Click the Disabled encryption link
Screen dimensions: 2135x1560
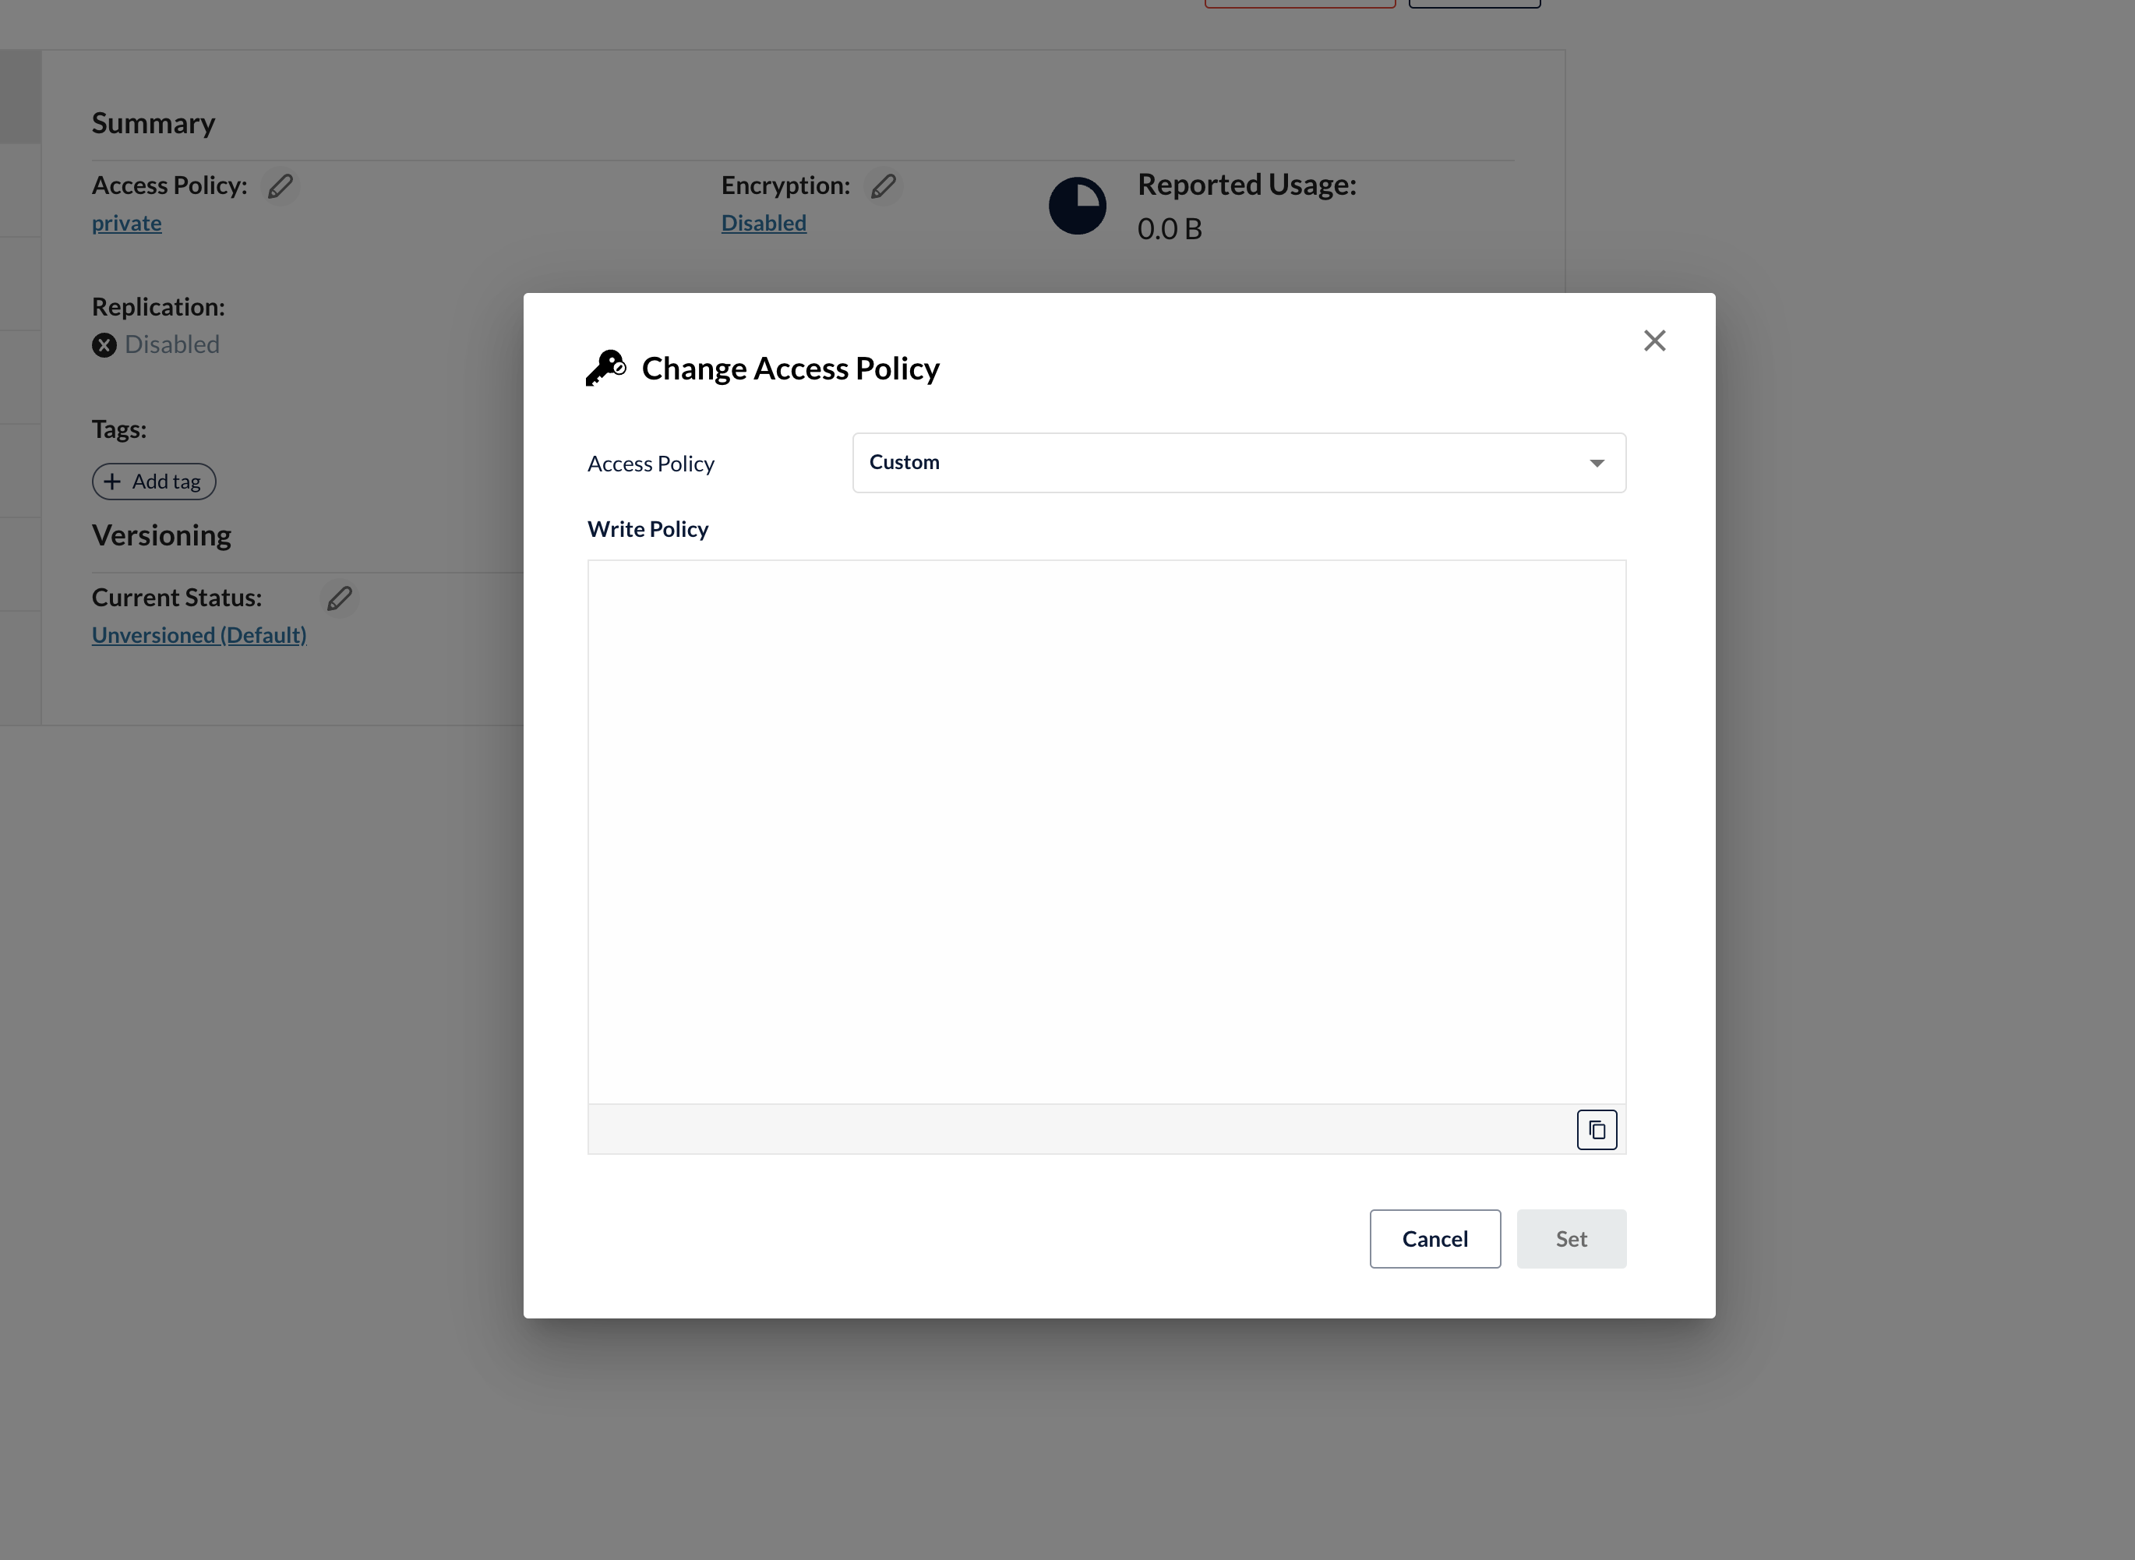click(x=763, y=223)
